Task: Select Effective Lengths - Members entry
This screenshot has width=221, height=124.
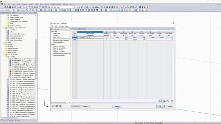Action: (x=61, y=41)
